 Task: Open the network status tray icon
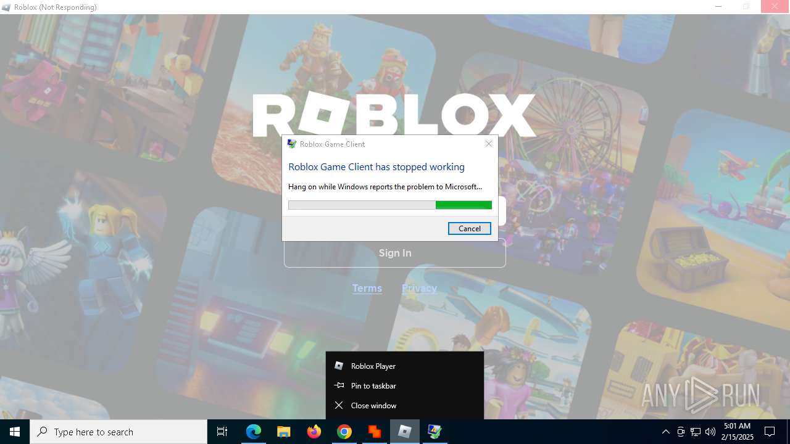pyautogui.click(x=696, y=432)
